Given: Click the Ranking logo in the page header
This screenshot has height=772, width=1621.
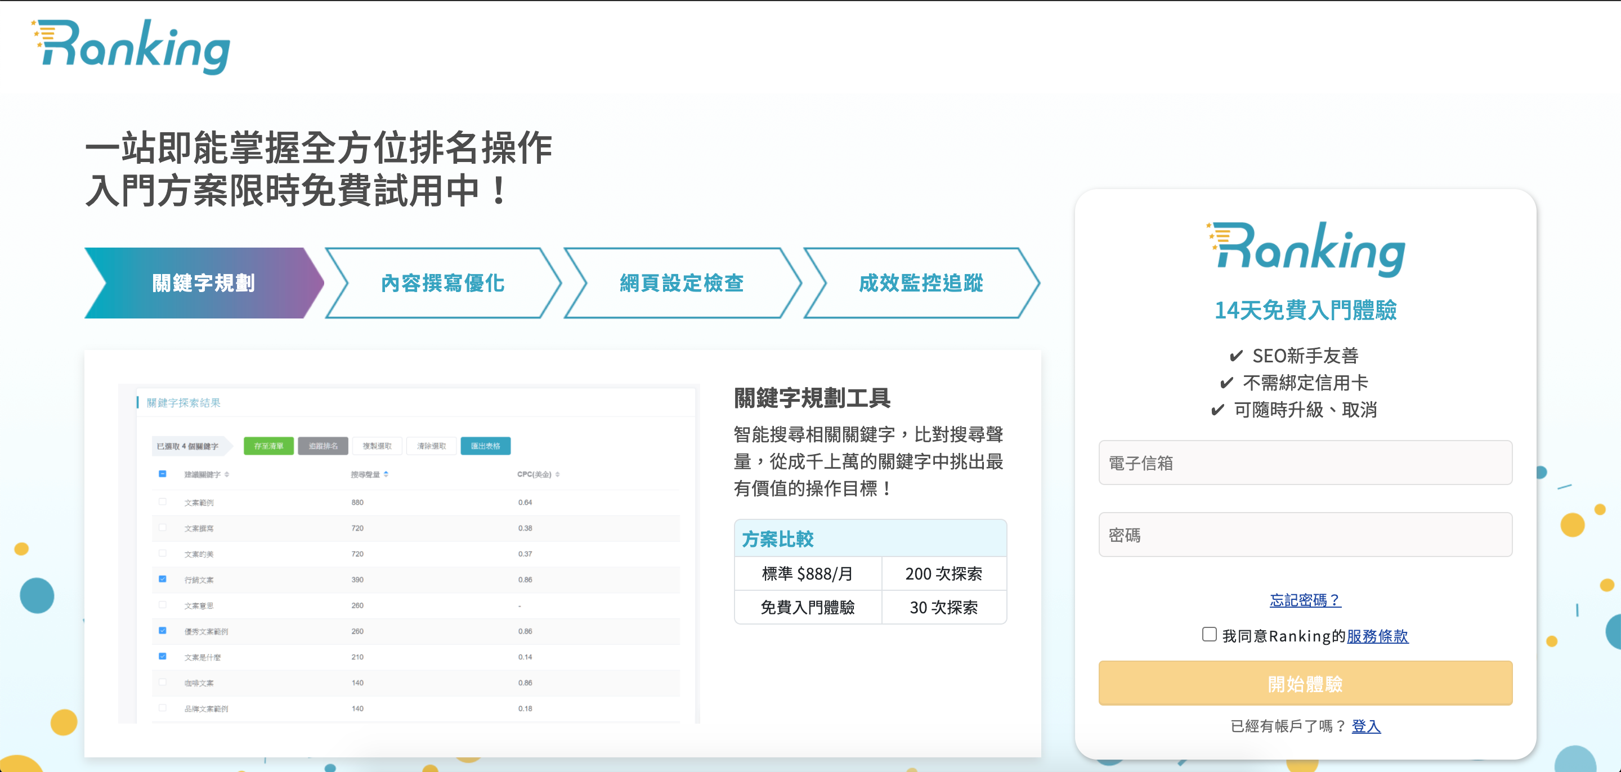Looking at the screenshot, I should 131,47.
